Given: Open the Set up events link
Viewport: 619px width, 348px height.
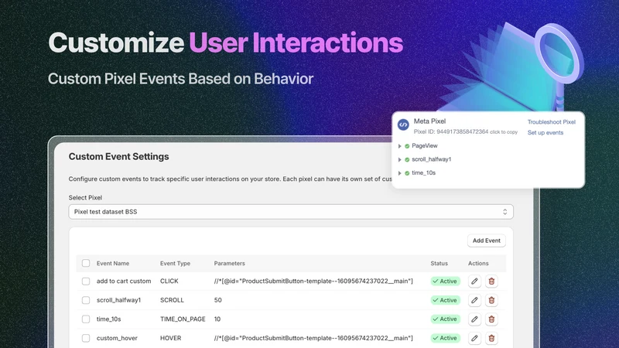Looking at the screenshot, I should 545,132.
